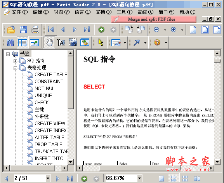Screen dimensions: 224x183
Task: Collapse the 表格处理 bookmark node
Action: pos(15,68)
